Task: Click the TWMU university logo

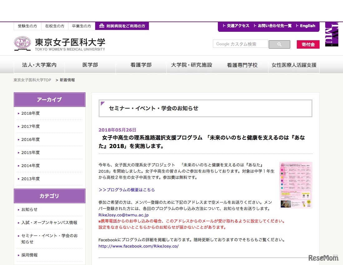Action: coord(22,43)
